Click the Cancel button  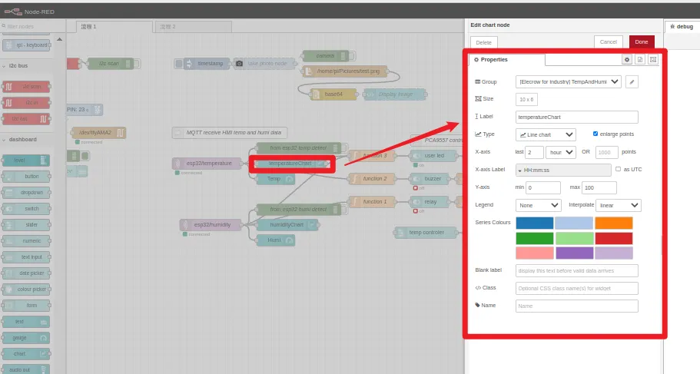click(x=608, y=41)
